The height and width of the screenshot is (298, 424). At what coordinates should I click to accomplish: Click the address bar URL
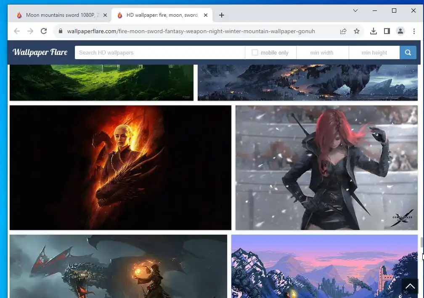click(x=191, y=31)
